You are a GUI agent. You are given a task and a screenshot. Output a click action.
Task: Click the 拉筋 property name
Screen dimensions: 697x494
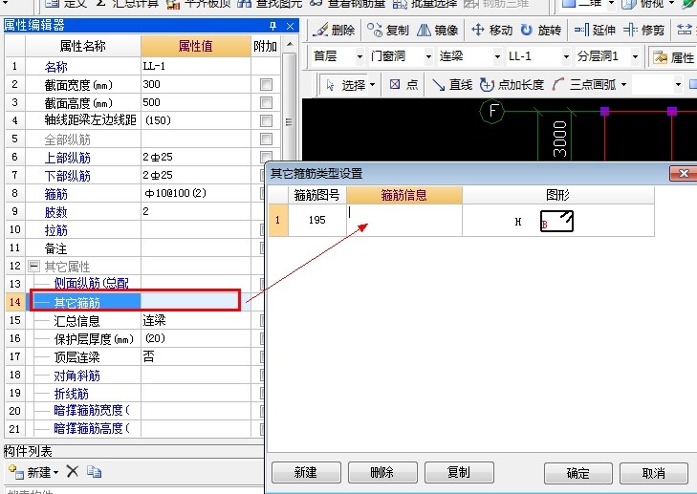point(56,230)
